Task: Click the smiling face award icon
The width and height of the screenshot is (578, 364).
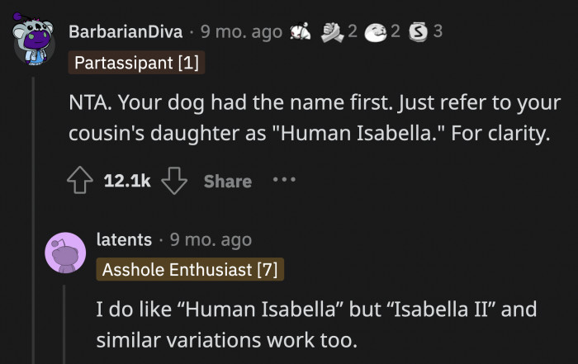Action: pos(377,32)
